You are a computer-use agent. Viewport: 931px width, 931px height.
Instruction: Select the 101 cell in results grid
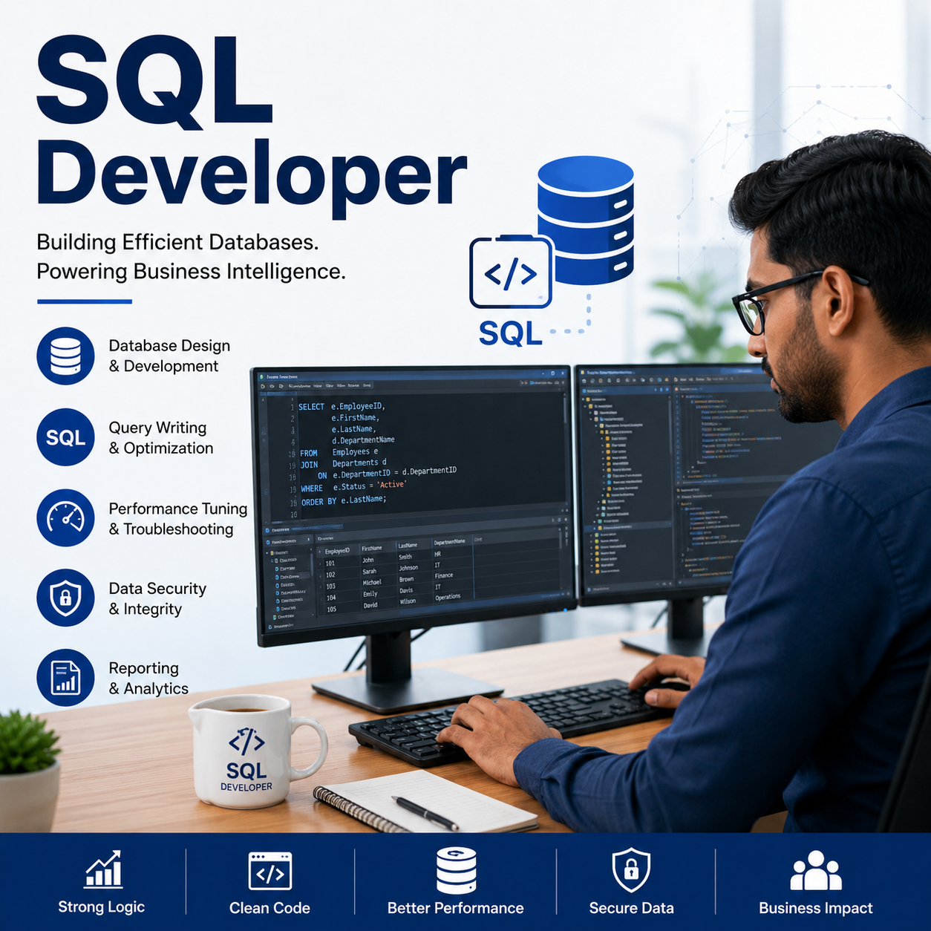coord(330,563)
